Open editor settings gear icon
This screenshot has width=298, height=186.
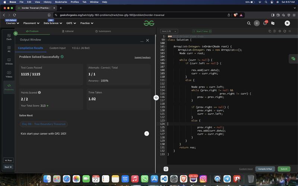(x=280, y=31)
